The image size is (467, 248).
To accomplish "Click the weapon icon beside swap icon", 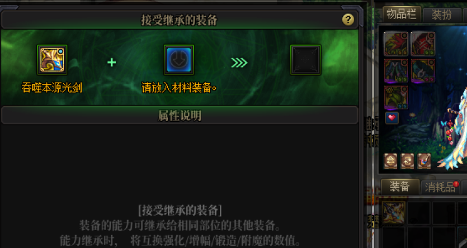I will (x=424, y=161).
